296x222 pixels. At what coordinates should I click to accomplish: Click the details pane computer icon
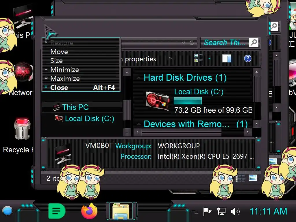(x=63, y=154)
